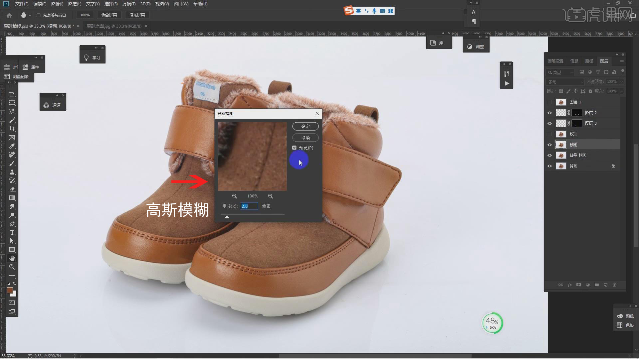Select the Gradient tool
This screenshot has width=639, height=359.
coord(12,198)
